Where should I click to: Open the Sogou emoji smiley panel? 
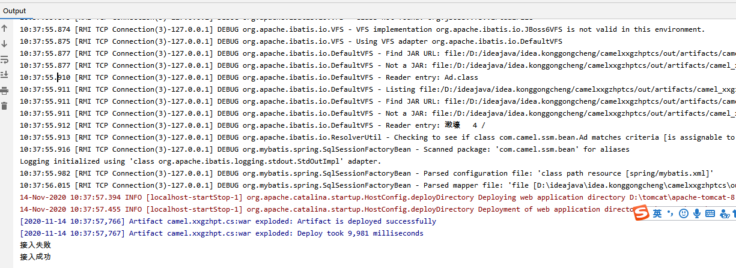coord(684,213)
